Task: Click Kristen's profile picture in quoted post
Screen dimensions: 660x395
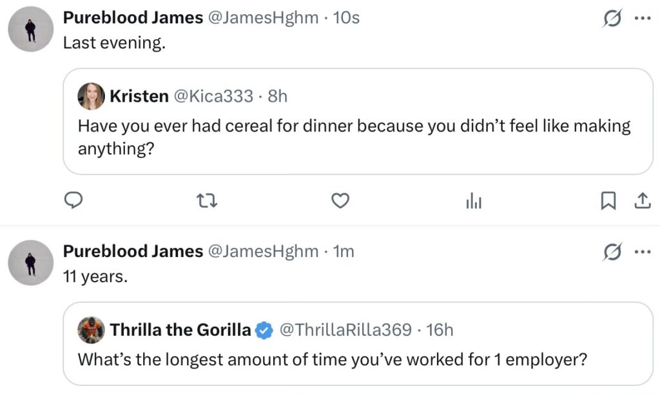Action: [x=91, y=97]
